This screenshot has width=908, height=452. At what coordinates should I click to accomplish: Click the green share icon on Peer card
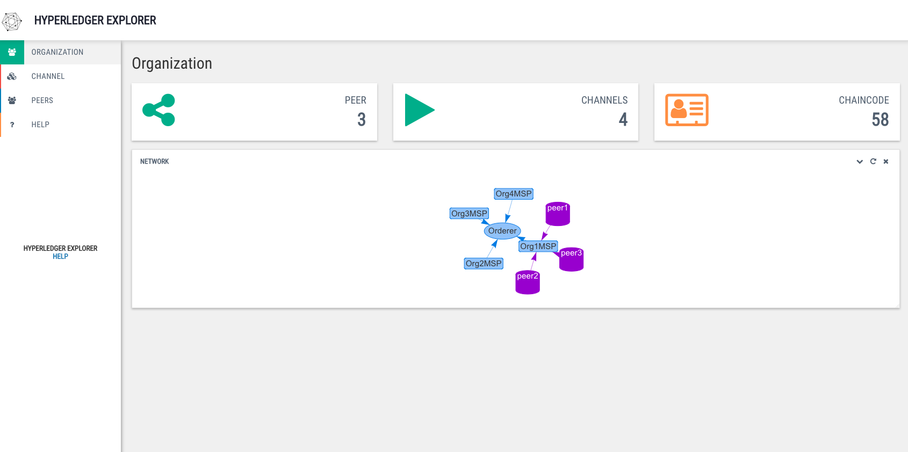158,110
